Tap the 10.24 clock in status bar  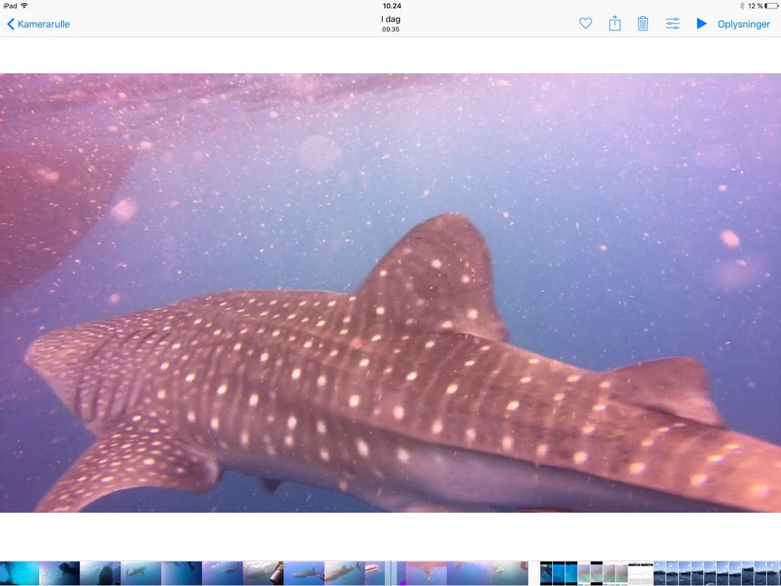tap(391, 6)
